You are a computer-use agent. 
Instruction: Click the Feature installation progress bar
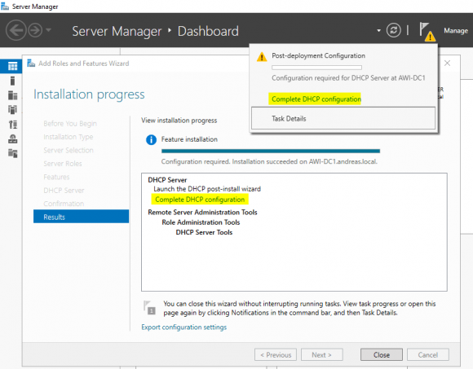coord(271,151)
